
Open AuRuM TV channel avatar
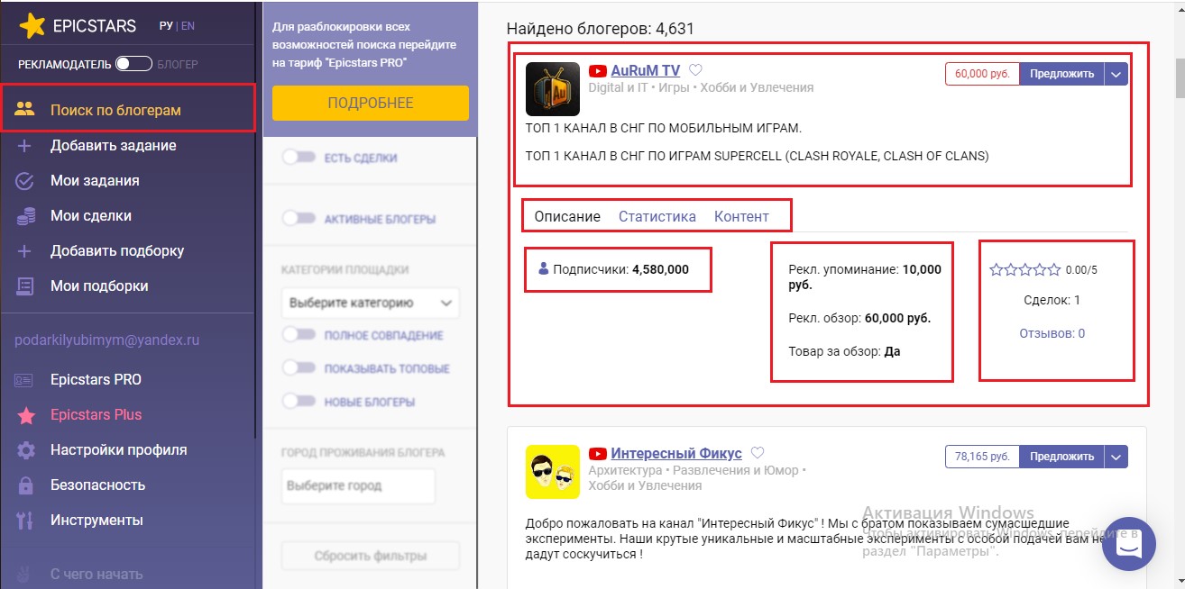(x=553, y=88)
